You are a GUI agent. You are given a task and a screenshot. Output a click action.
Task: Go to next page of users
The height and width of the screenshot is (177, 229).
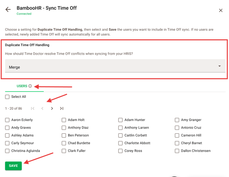(x=52, y=109)
